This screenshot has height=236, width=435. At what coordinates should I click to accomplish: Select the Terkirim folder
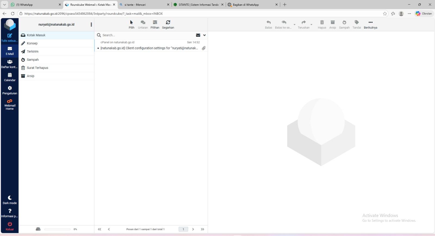coord(33,51)
